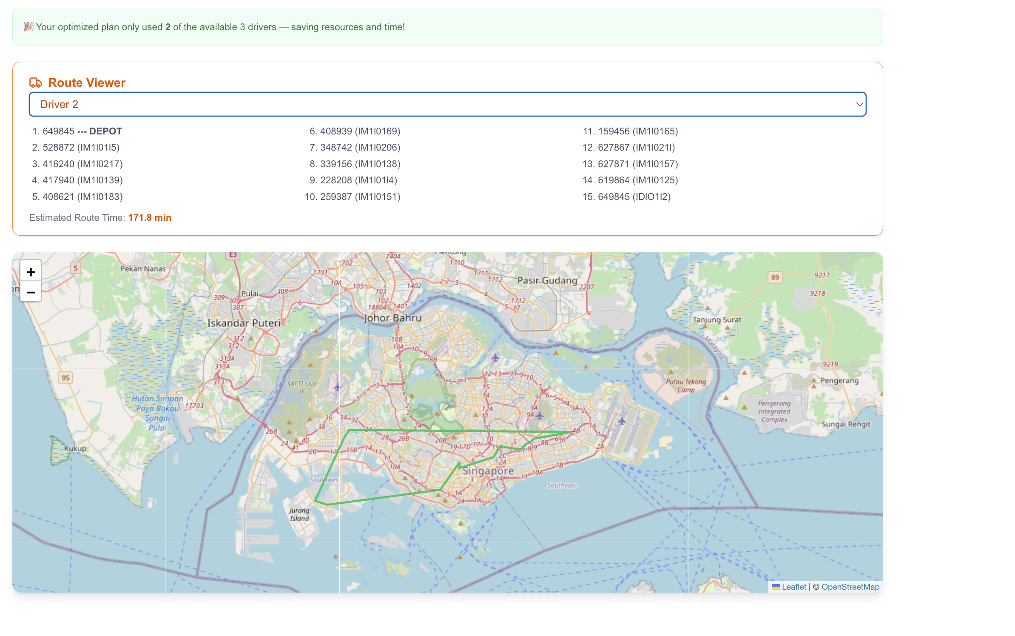Open the Leaflet attribution link
1015x636 pixels.
793,587
